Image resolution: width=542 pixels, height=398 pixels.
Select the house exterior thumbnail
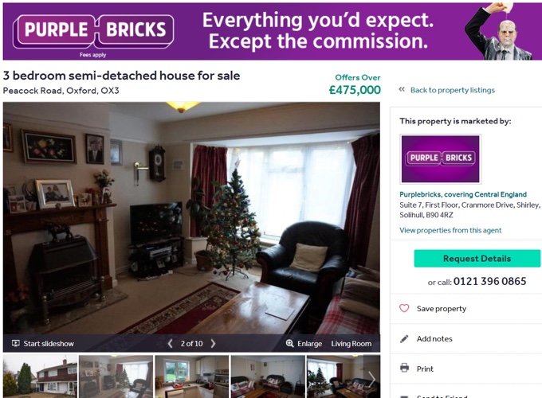[40, 377]
